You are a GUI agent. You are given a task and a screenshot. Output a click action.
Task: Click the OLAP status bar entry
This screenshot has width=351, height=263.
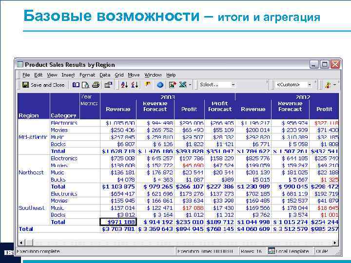(322, 251)
